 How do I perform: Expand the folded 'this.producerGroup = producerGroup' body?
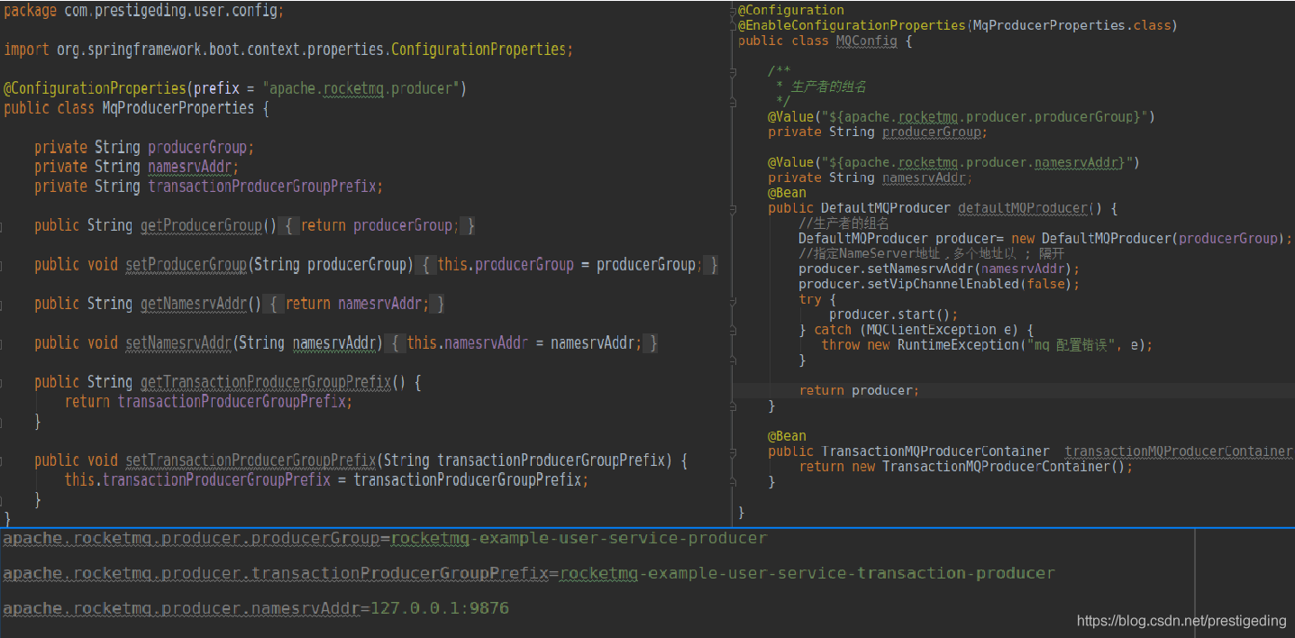[x=570, y=265]
